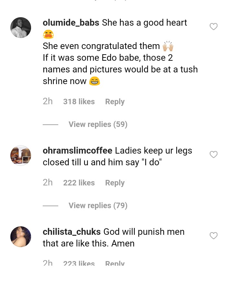The height and width of the screenshot is (302, 233).
Task: Expand View replies (79)
Action: [98, 206]
